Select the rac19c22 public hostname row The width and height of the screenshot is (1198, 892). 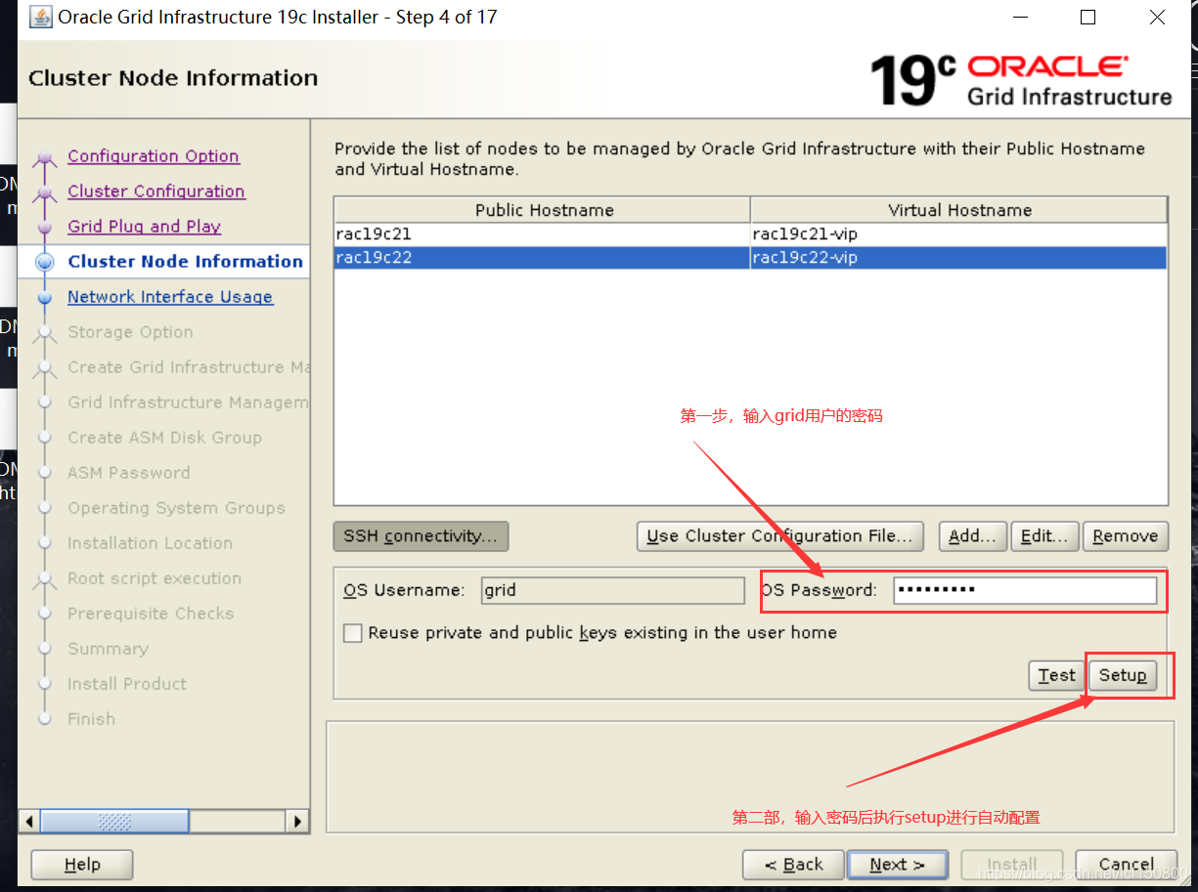pyautogui.click(x=542, y=258)
